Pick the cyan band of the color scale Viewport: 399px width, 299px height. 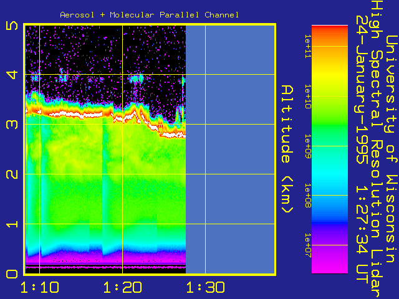coord(330,176)
